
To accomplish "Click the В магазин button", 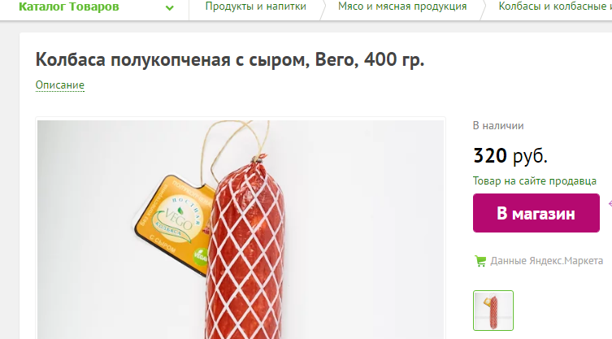I will [536, 213].
